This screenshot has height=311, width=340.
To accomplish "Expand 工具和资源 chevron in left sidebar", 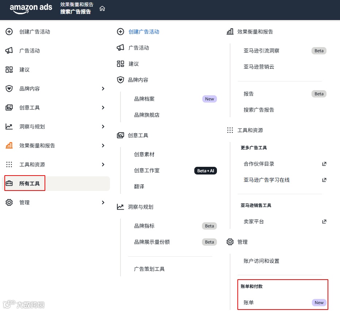I will coord(103,164).
